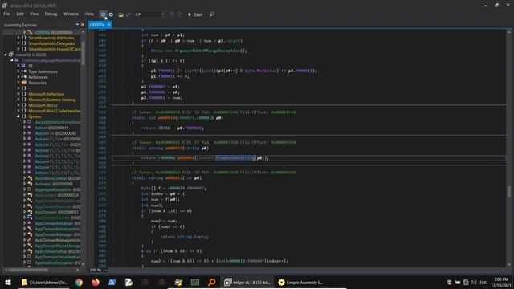Open Assembly Explorer panel options dropdown arrow
This screenshot has width=514, height=289.
(77, 25)
